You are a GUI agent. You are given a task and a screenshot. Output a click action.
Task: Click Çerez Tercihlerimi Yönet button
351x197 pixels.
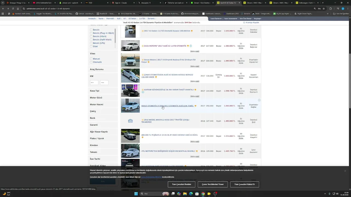coord(213,184)
